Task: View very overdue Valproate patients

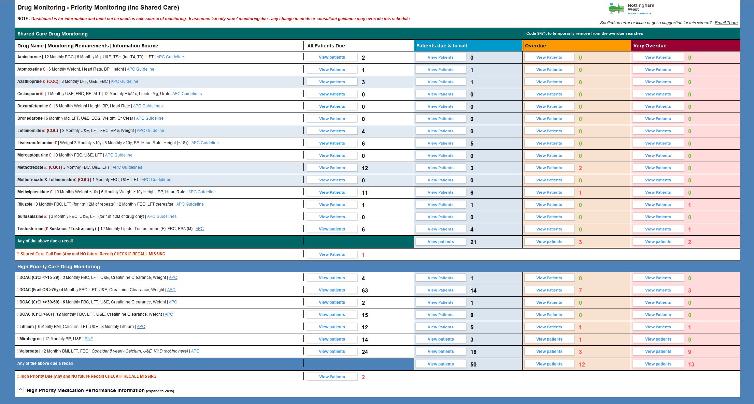Action: (x=658, y=351)
